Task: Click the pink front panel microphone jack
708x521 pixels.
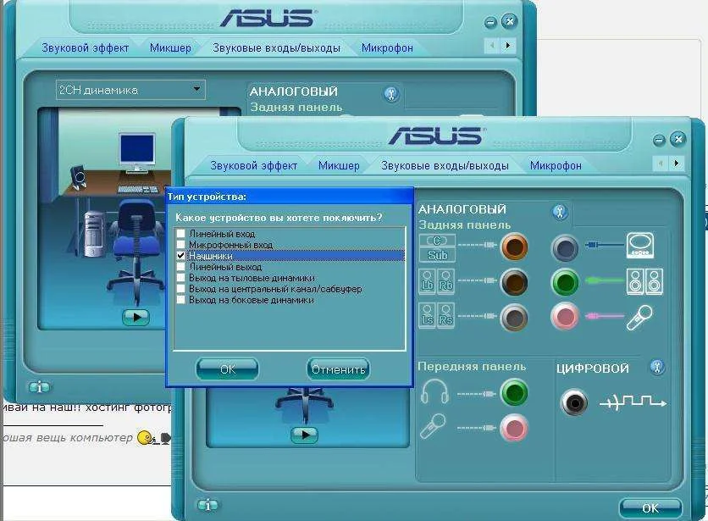Action: (514, 427)
